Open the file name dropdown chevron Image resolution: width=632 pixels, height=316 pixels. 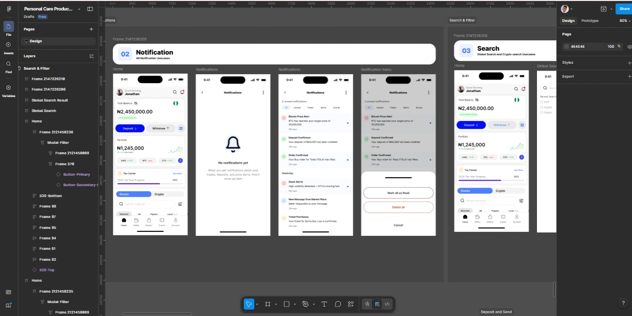coord(79,9)
